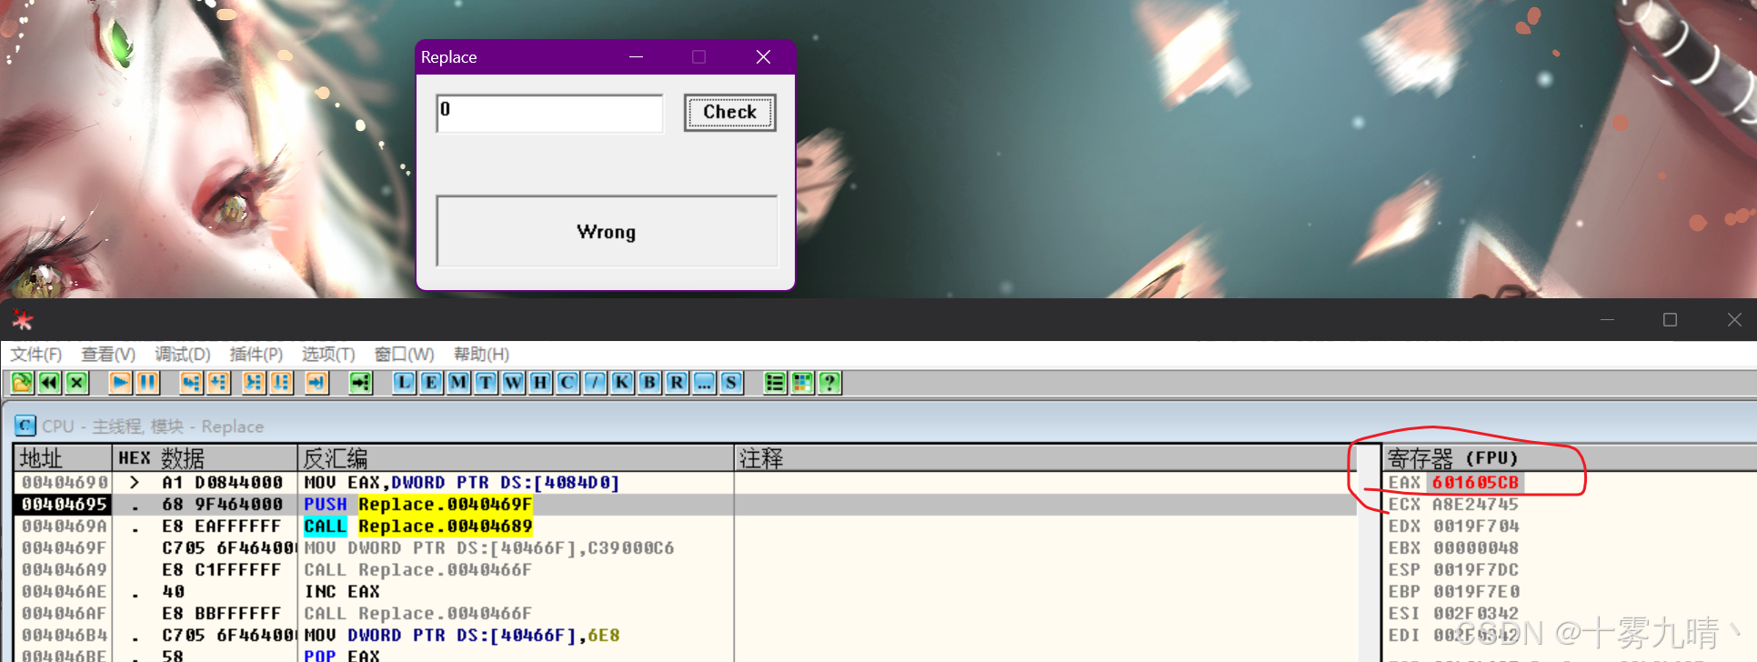
Task: Open the 插件(P) menu
Action: 256,355
